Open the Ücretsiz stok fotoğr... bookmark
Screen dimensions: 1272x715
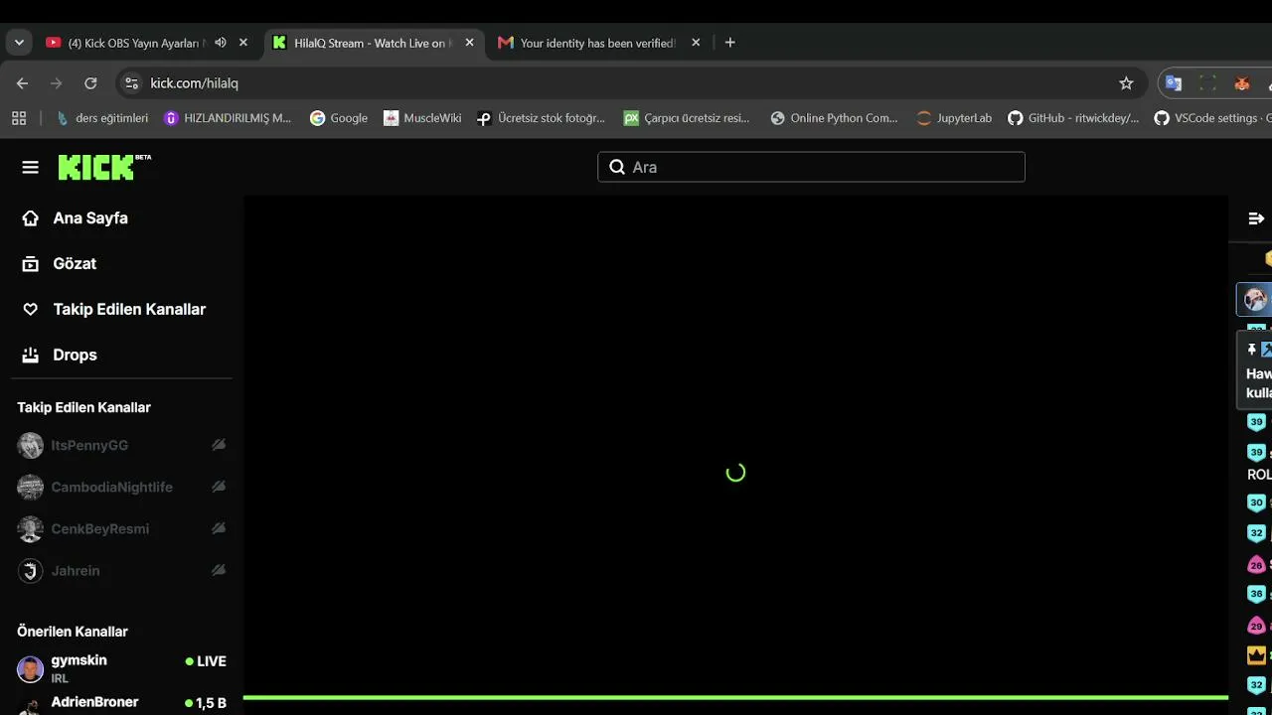[x=541, y=118]
